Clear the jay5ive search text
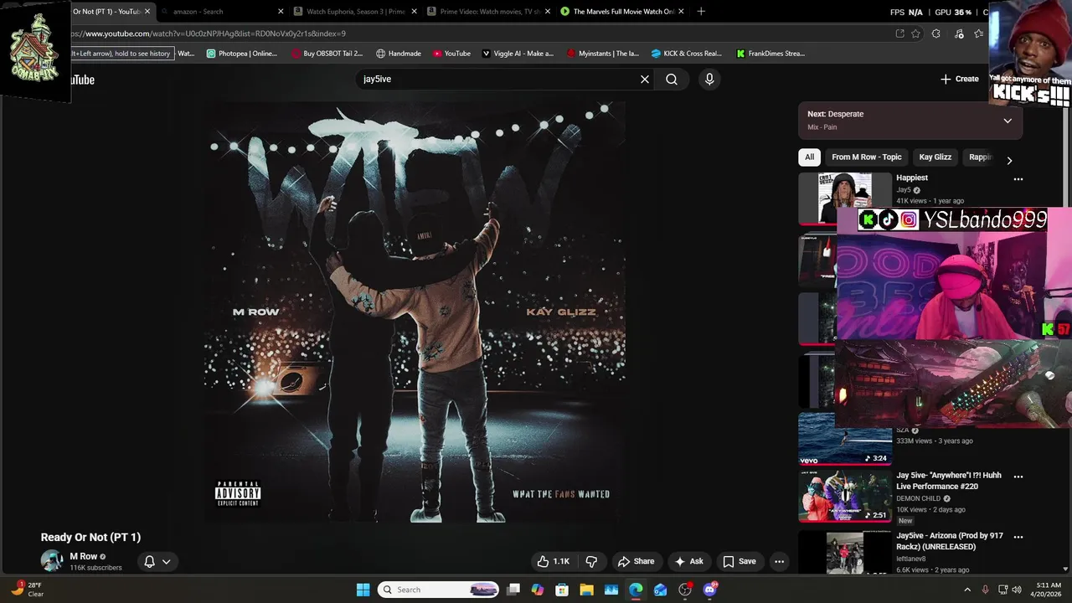1072x603 pixels. tap(645, 79)
